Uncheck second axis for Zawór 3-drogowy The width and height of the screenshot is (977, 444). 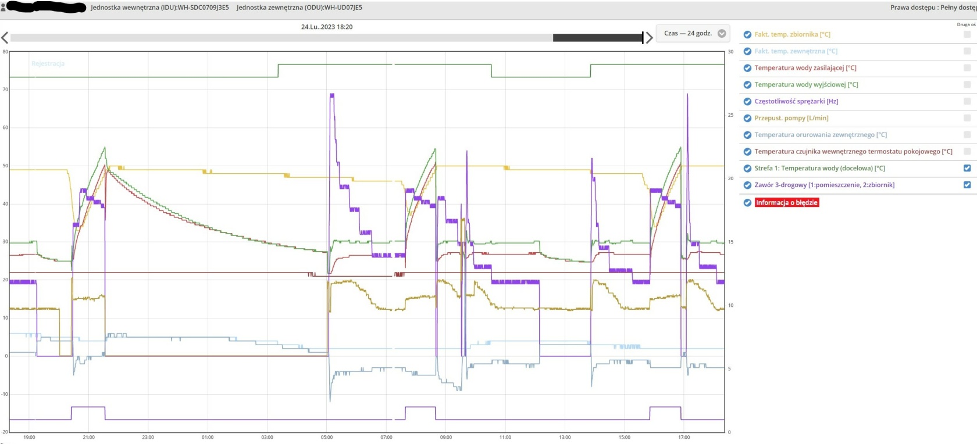[967, 185]
